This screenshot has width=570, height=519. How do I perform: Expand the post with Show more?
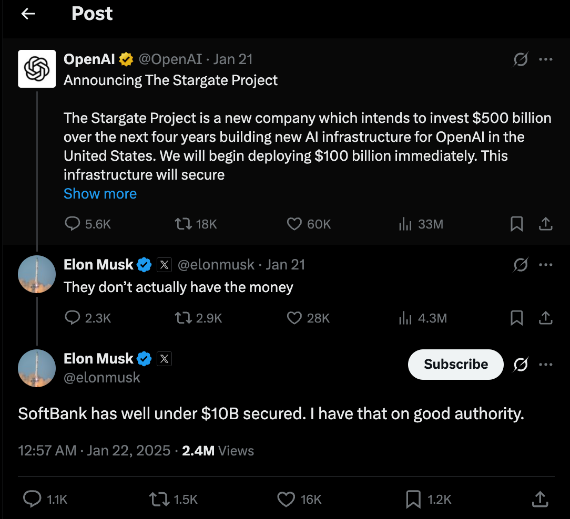click(x=100, y=193)
